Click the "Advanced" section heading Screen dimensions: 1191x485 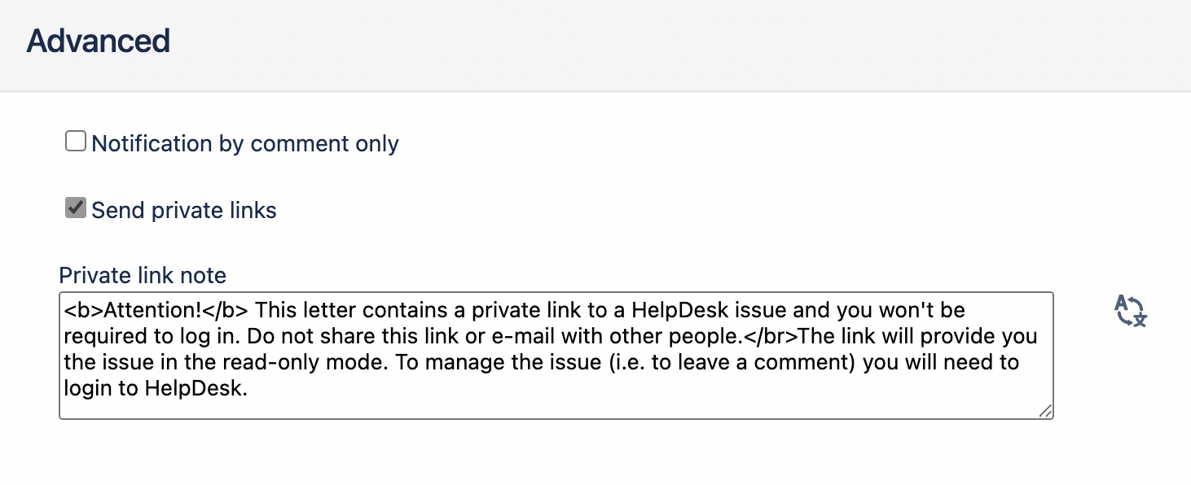pos(99,41)
